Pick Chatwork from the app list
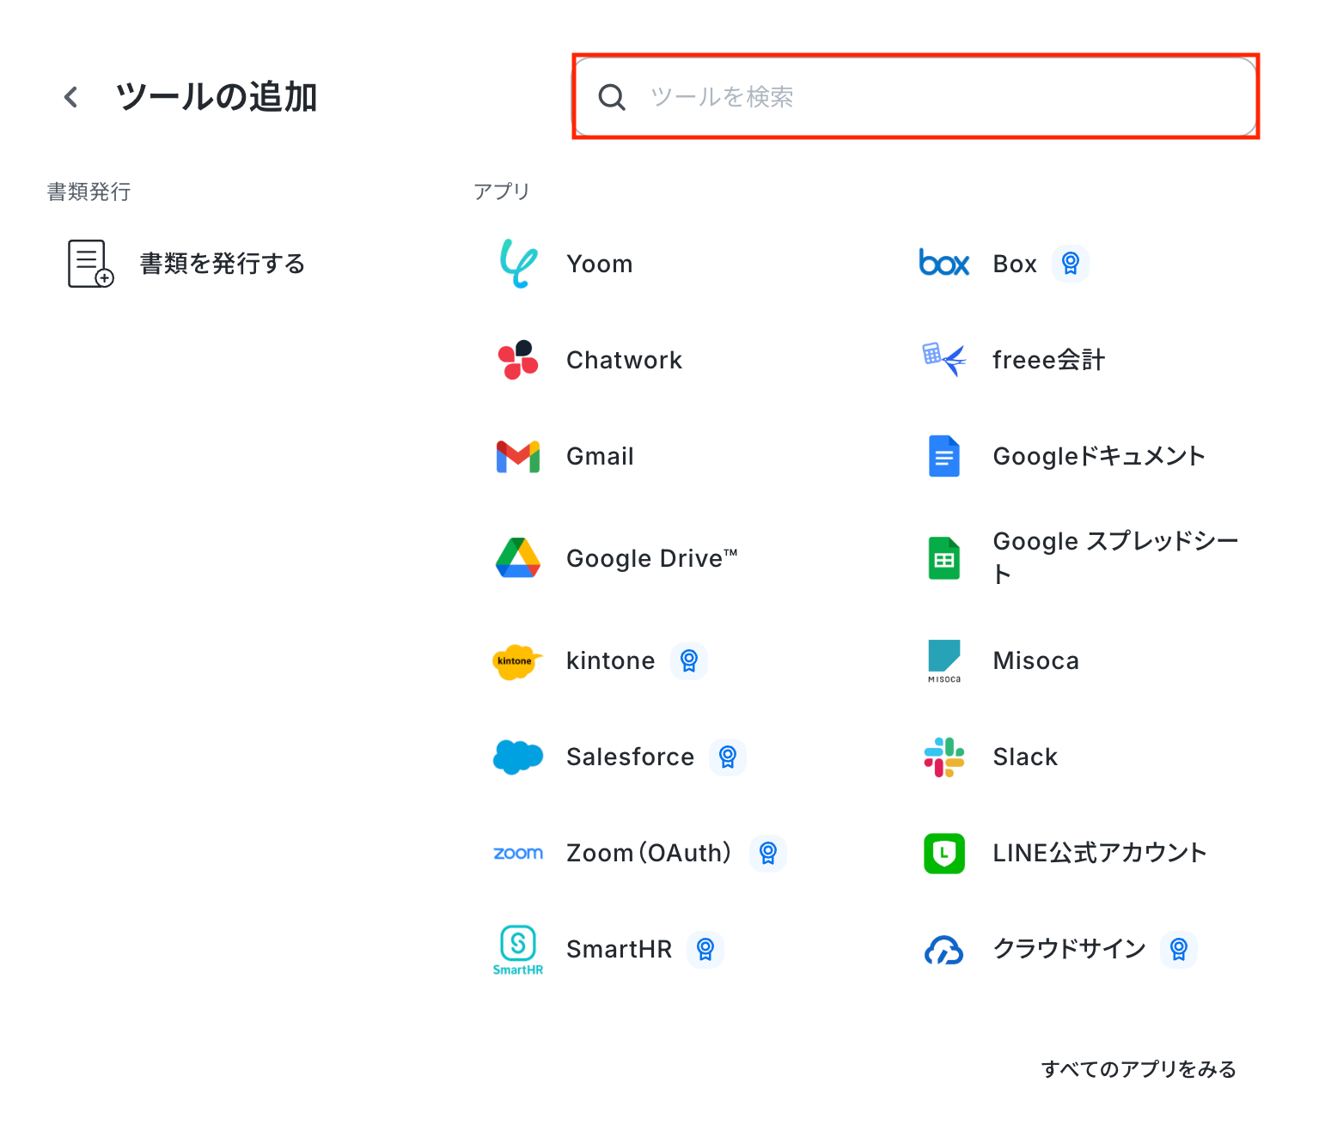This screenshot has width=1325, height=1125. tap(625, 360)
